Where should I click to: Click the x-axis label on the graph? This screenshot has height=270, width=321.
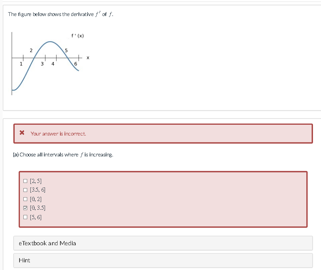coord(88,58)
